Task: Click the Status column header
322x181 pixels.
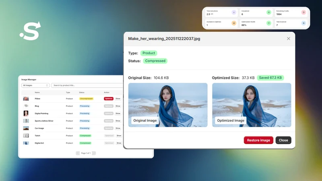Action: tap(82, 93)
